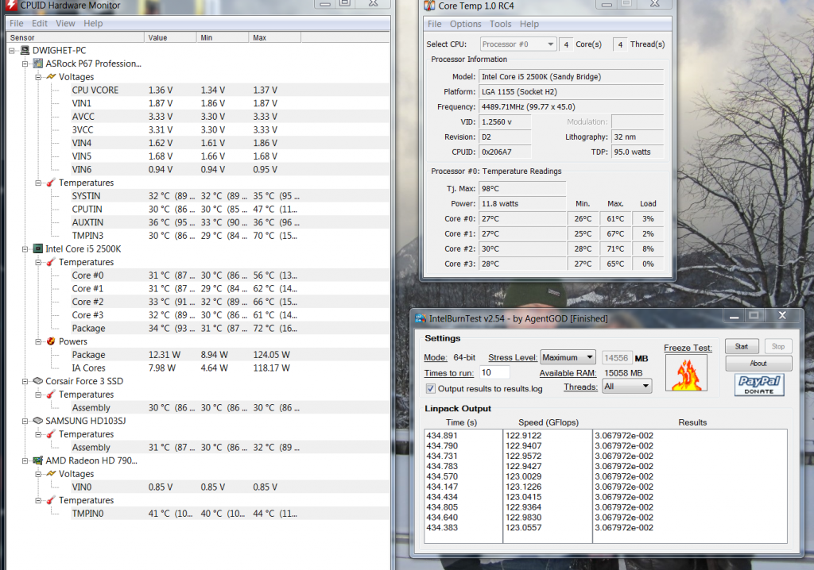Click the memory size 14556 MB field
Viewport: 814px width, 570px height.
pos(617,358)
